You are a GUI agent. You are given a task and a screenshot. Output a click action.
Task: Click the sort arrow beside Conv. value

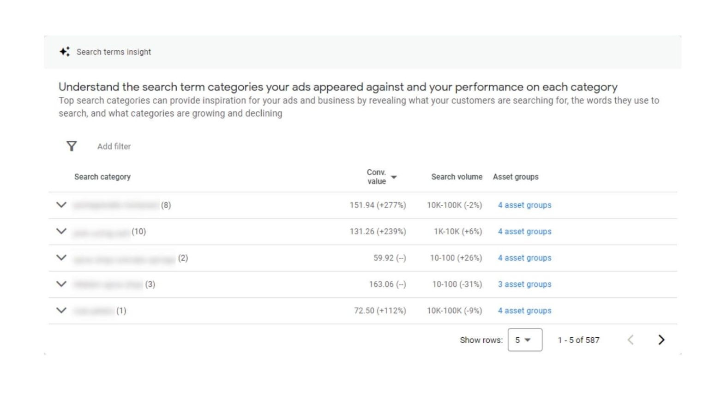394,177
